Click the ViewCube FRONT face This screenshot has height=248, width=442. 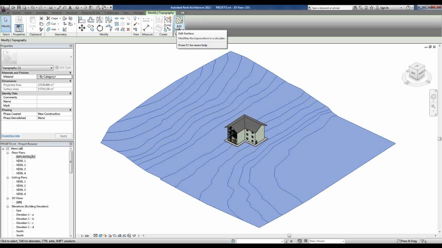click(421, 73)
